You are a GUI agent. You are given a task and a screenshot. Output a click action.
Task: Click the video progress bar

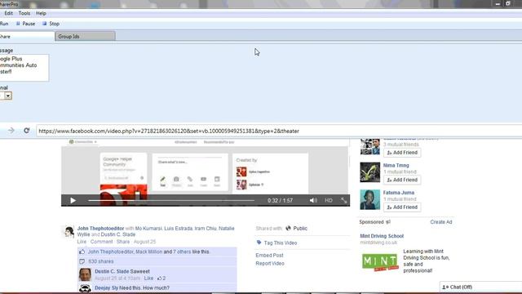pyautogui.click(x=171, y=200)
